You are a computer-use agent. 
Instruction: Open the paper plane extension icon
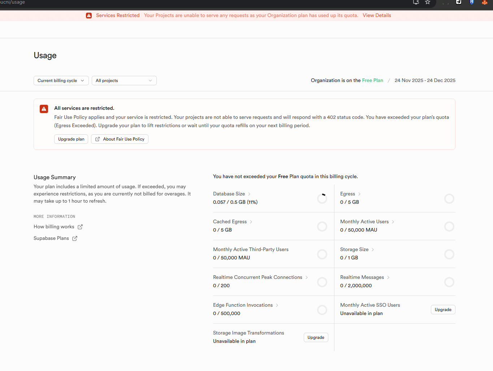pyautogui.click(x=459, y=2)
